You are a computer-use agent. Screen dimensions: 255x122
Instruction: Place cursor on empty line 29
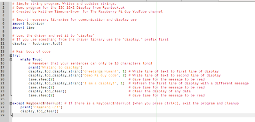[x=133, y=115]
